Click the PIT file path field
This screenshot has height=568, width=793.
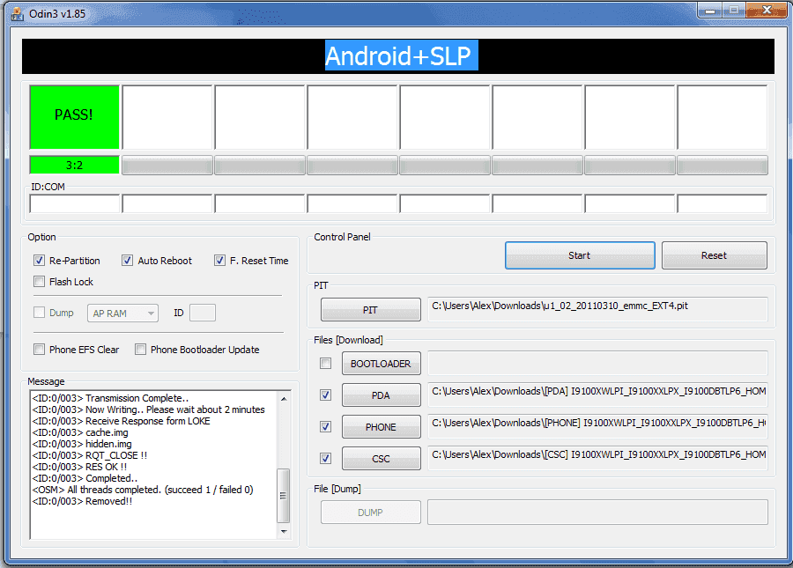(x=597, y=309)
